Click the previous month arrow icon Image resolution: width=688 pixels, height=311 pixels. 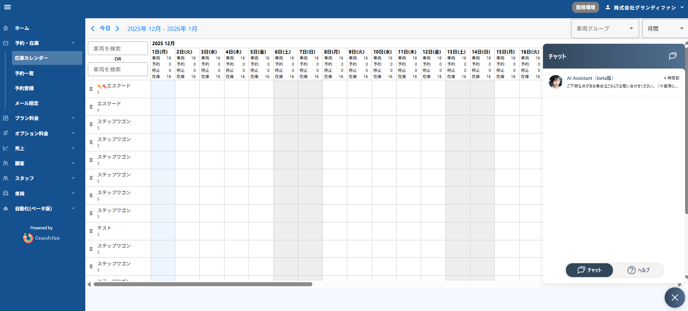pos(93,28)
